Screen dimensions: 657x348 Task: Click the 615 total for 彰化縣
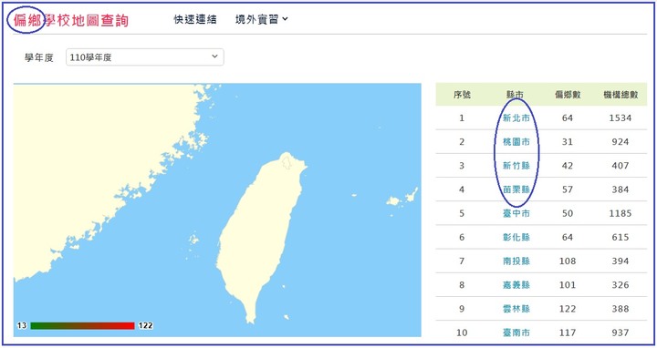pos(620,237)
